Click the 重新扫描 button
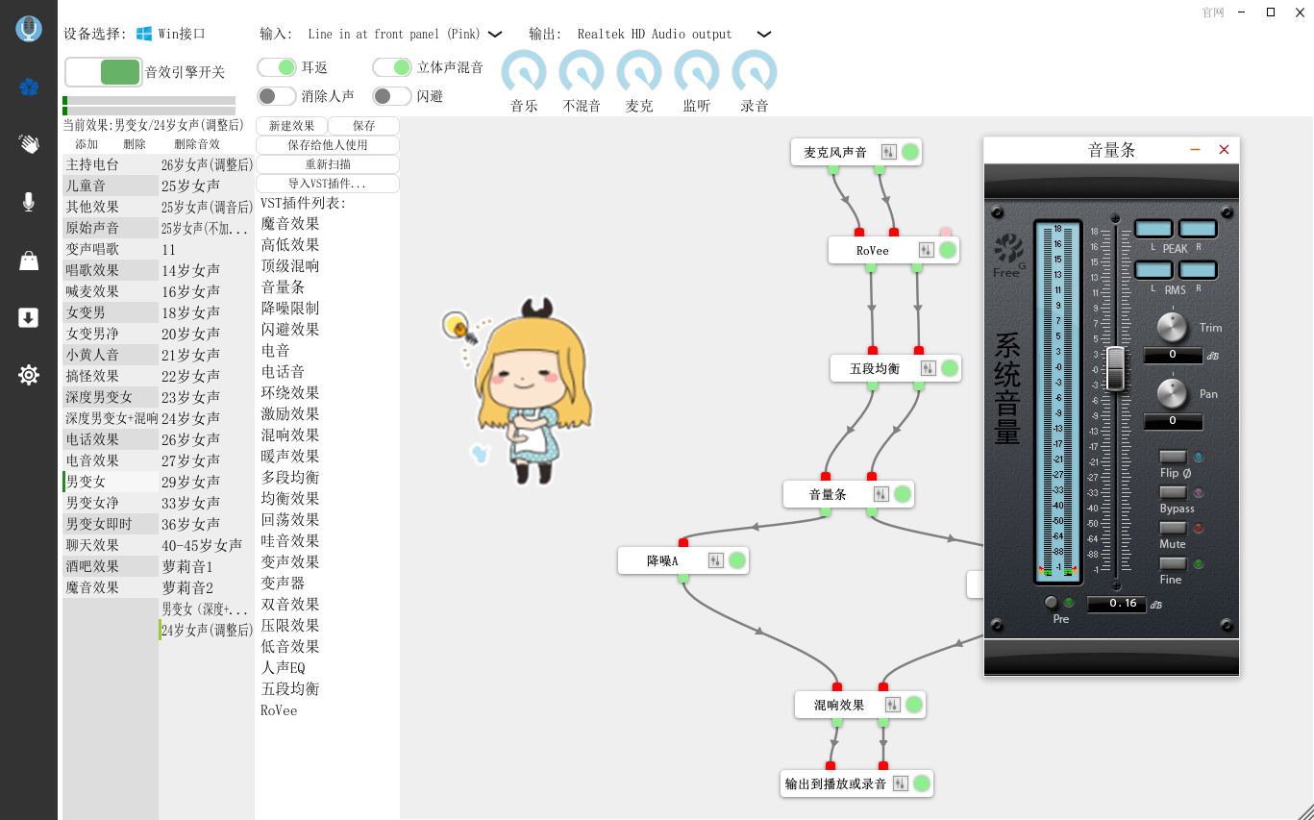1314x820 pixels. pos(328,164)
